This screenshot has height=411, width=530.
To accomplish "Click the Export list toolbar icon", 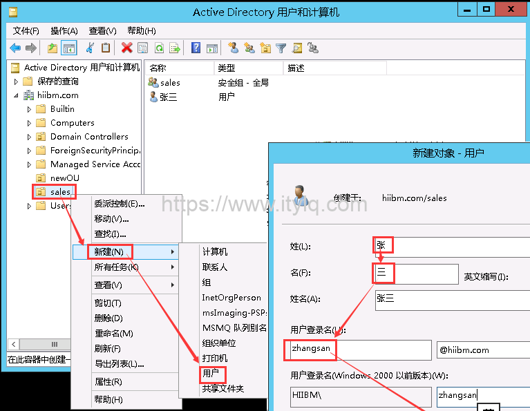I will click(175, 48).
